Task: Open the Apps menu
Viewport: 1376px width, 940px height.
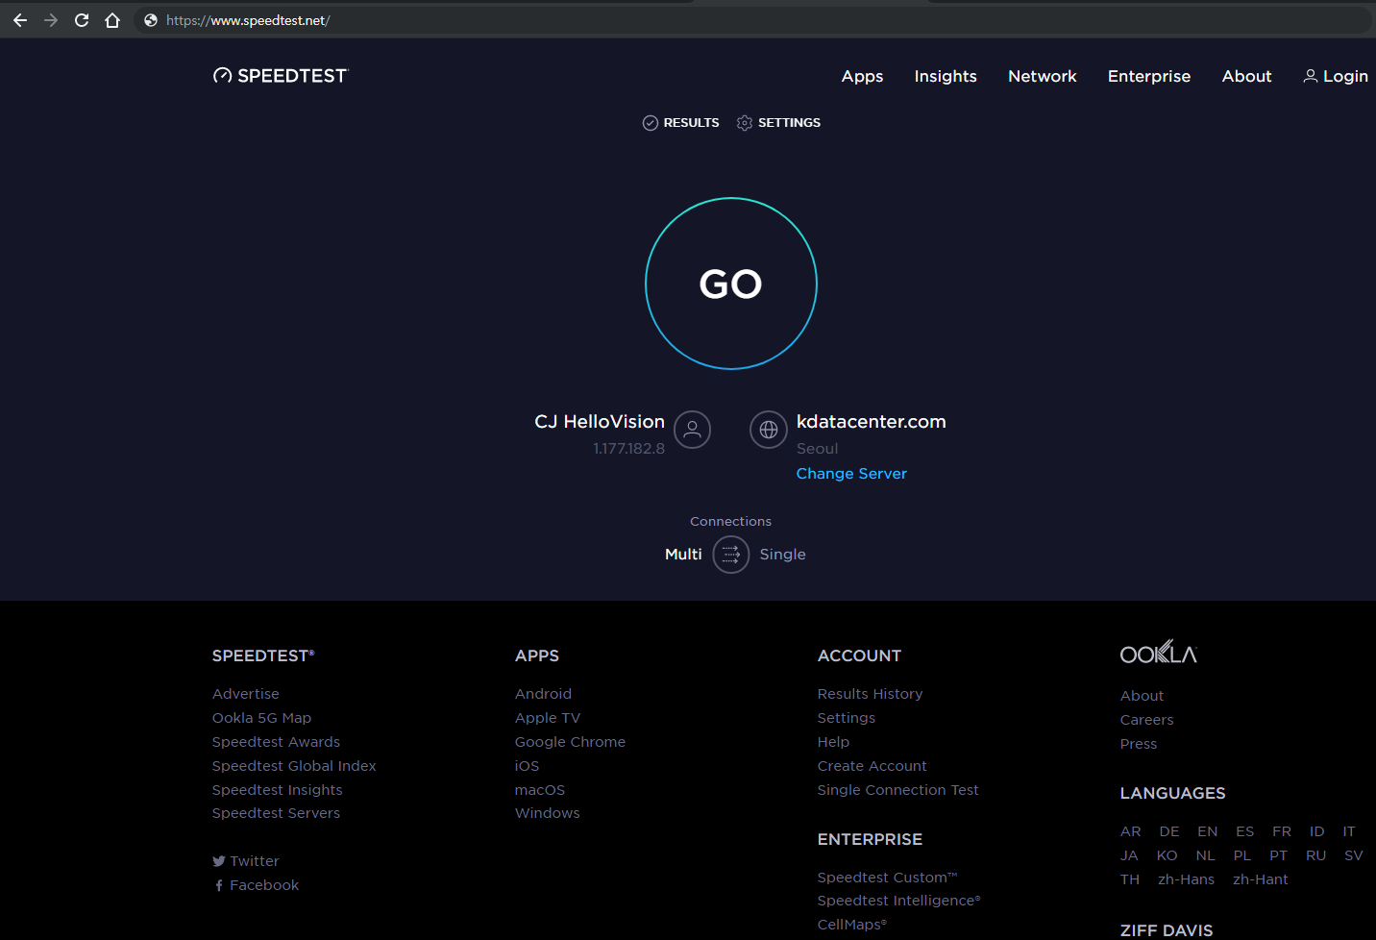Action: [x=862, y=76]
